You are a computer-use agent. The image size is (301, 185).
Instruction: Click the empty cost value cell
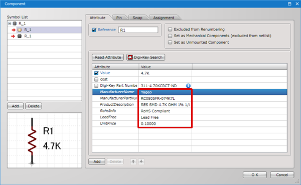pos(165,79)
